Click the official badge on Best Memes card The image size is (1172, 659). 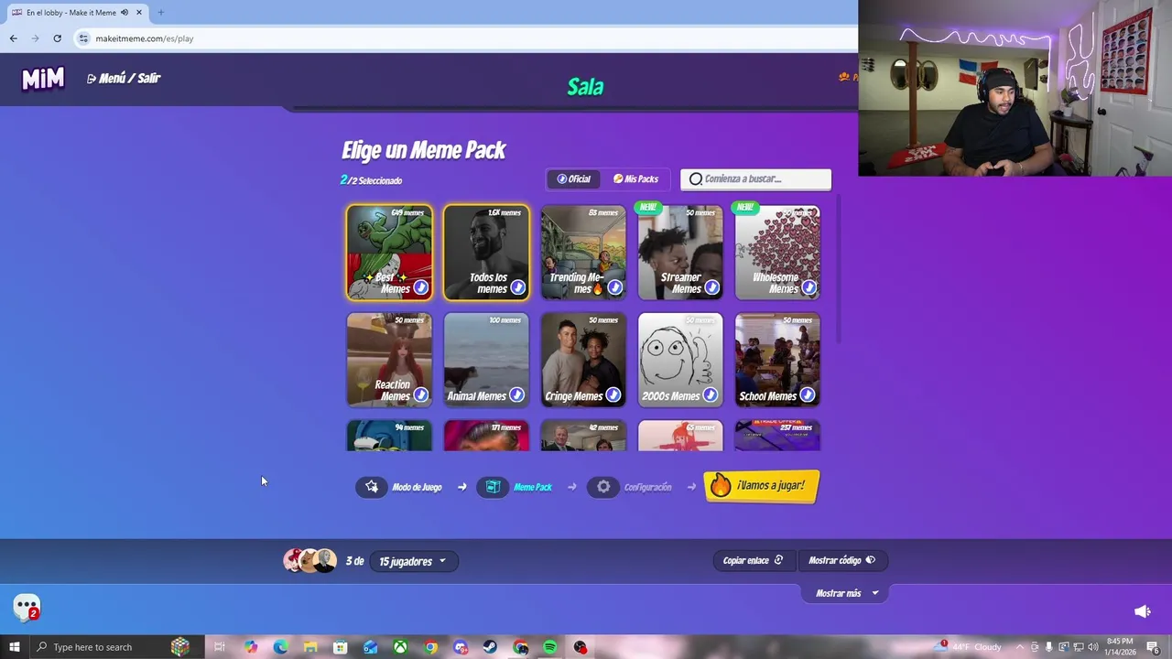(x=421, y=287)
